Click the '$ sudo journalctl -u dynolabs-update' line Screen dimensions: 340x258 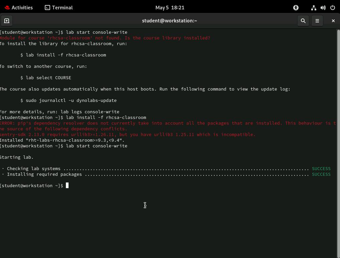69,100
